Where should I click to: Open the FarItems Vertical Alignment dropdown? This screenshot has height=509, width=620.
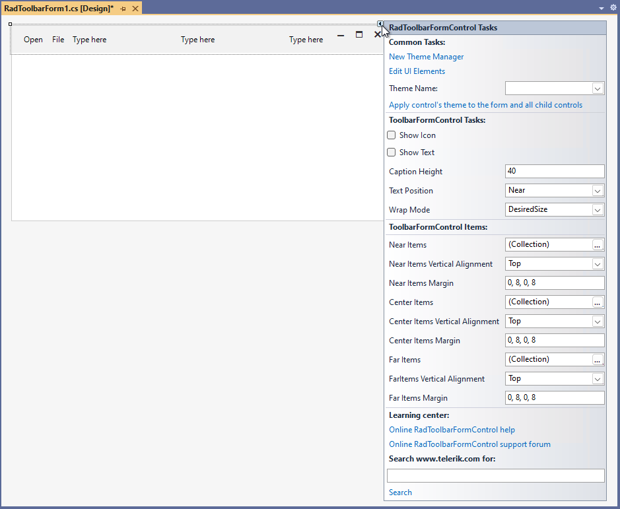[x=598, y=378]
